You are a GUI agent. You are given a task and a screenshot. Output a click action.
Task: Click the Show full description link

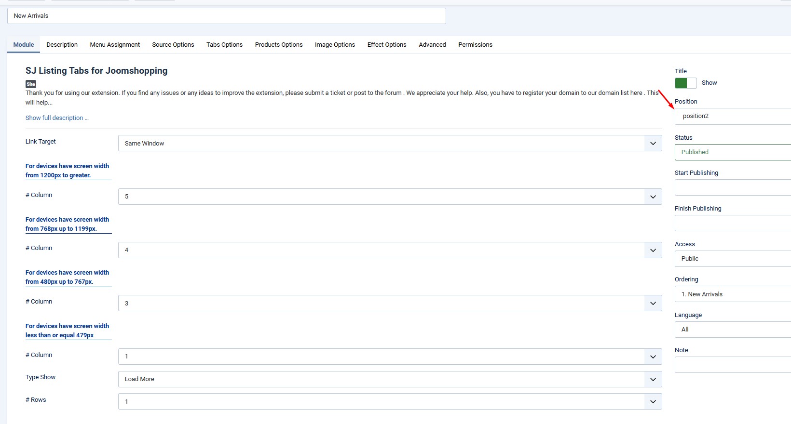pos(57,118)
